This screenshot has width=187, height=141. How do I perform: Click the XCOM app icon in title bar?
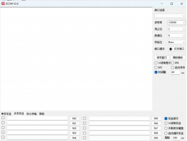tap(3, 3)
